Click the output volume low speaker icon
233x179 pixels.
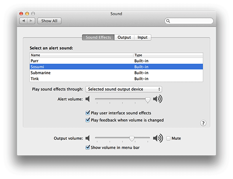pyautogui.click(x=88, y=138)
